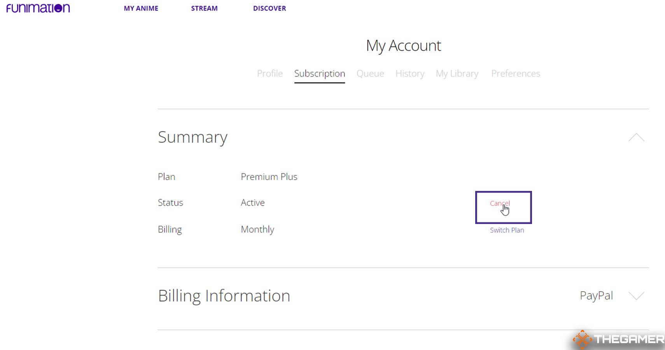665x350 pixels.
Task: Expand the Billing Information chevron
Action: pos(636,296)
